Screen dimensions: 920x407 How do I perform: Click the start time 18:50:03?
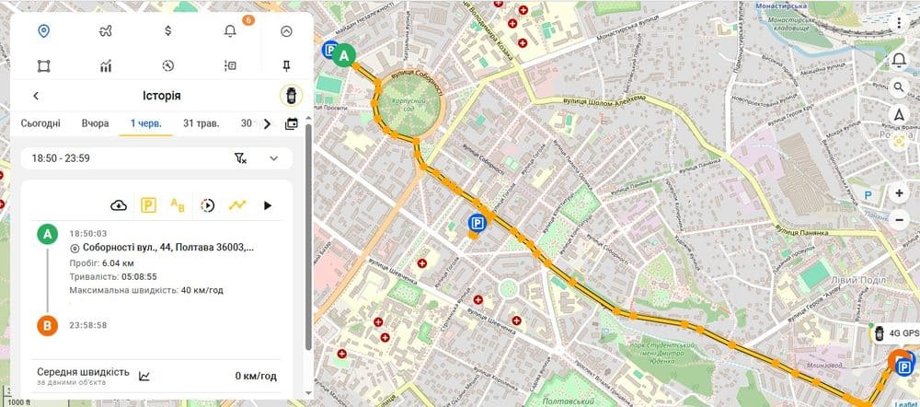click(88, 234)
